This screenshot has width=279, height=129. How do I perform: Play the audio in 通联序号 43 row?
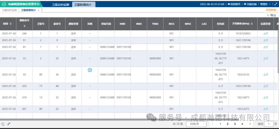90,70
